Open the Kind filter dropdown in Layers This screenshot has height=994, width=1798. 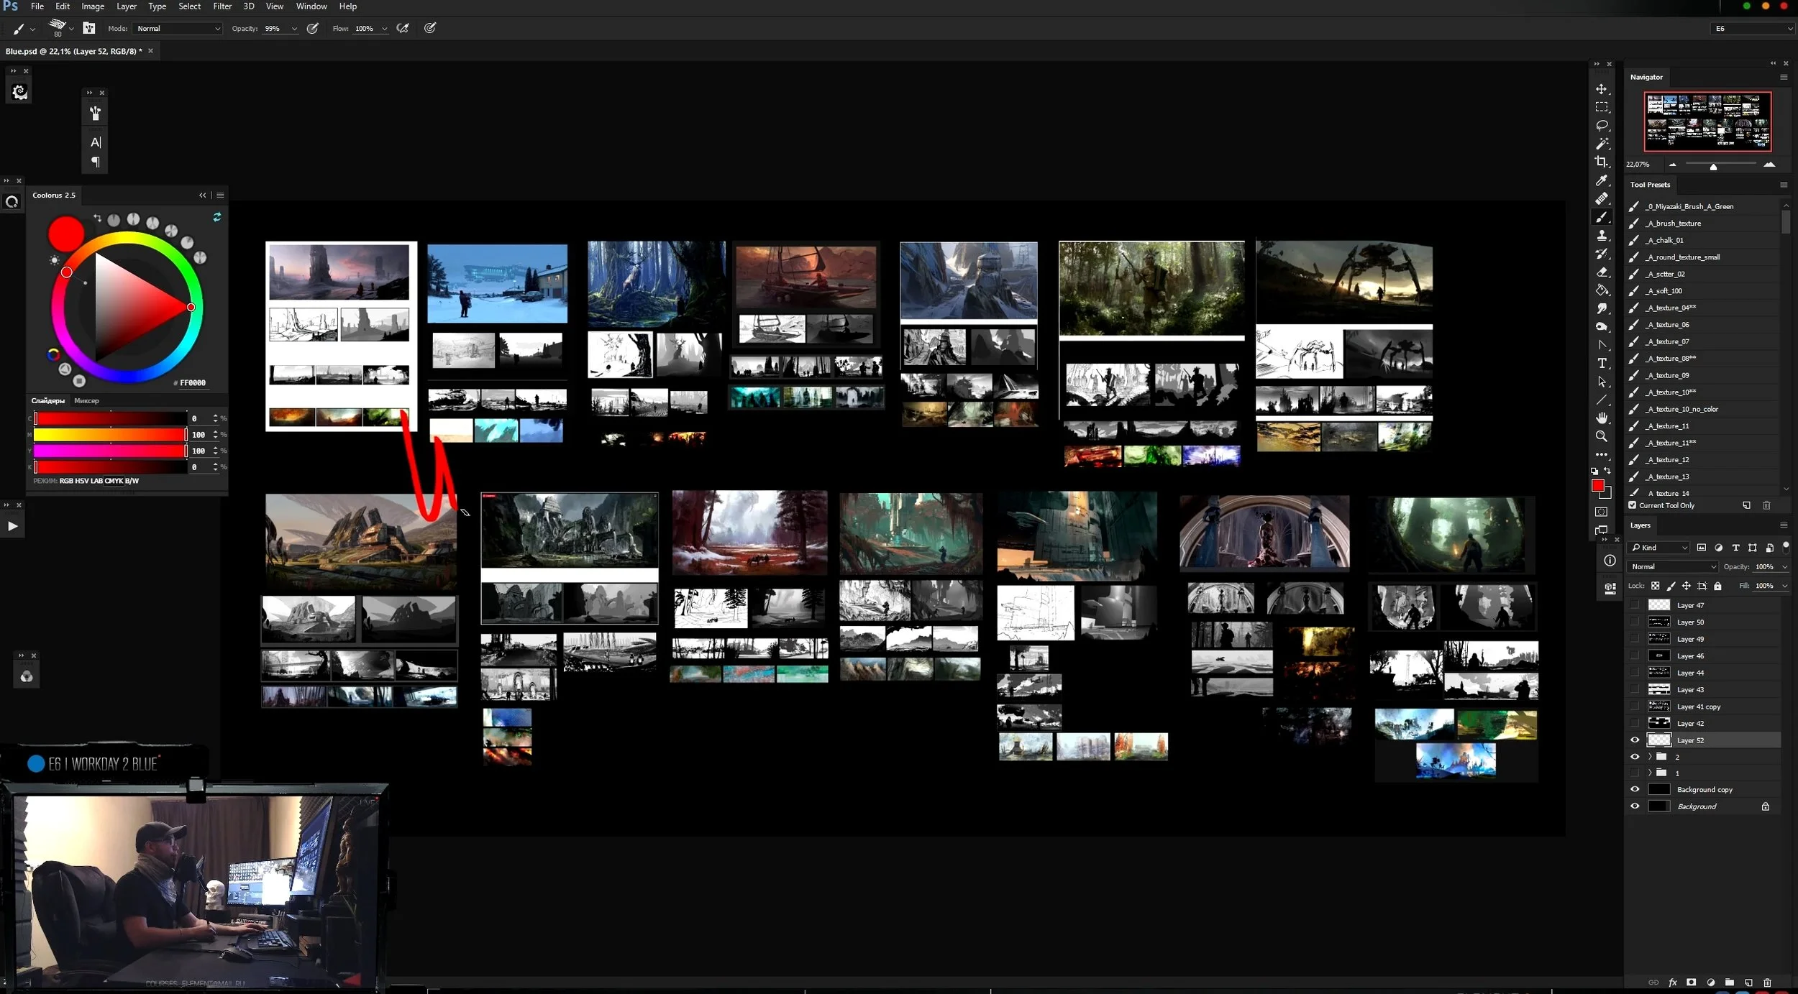point(1659,548)
